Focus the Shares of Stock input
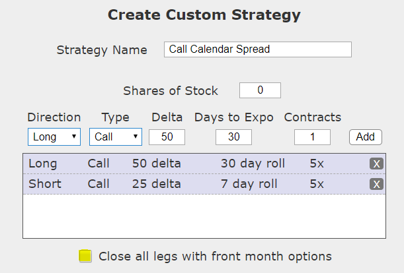404x273 pixels. point(260,90)
